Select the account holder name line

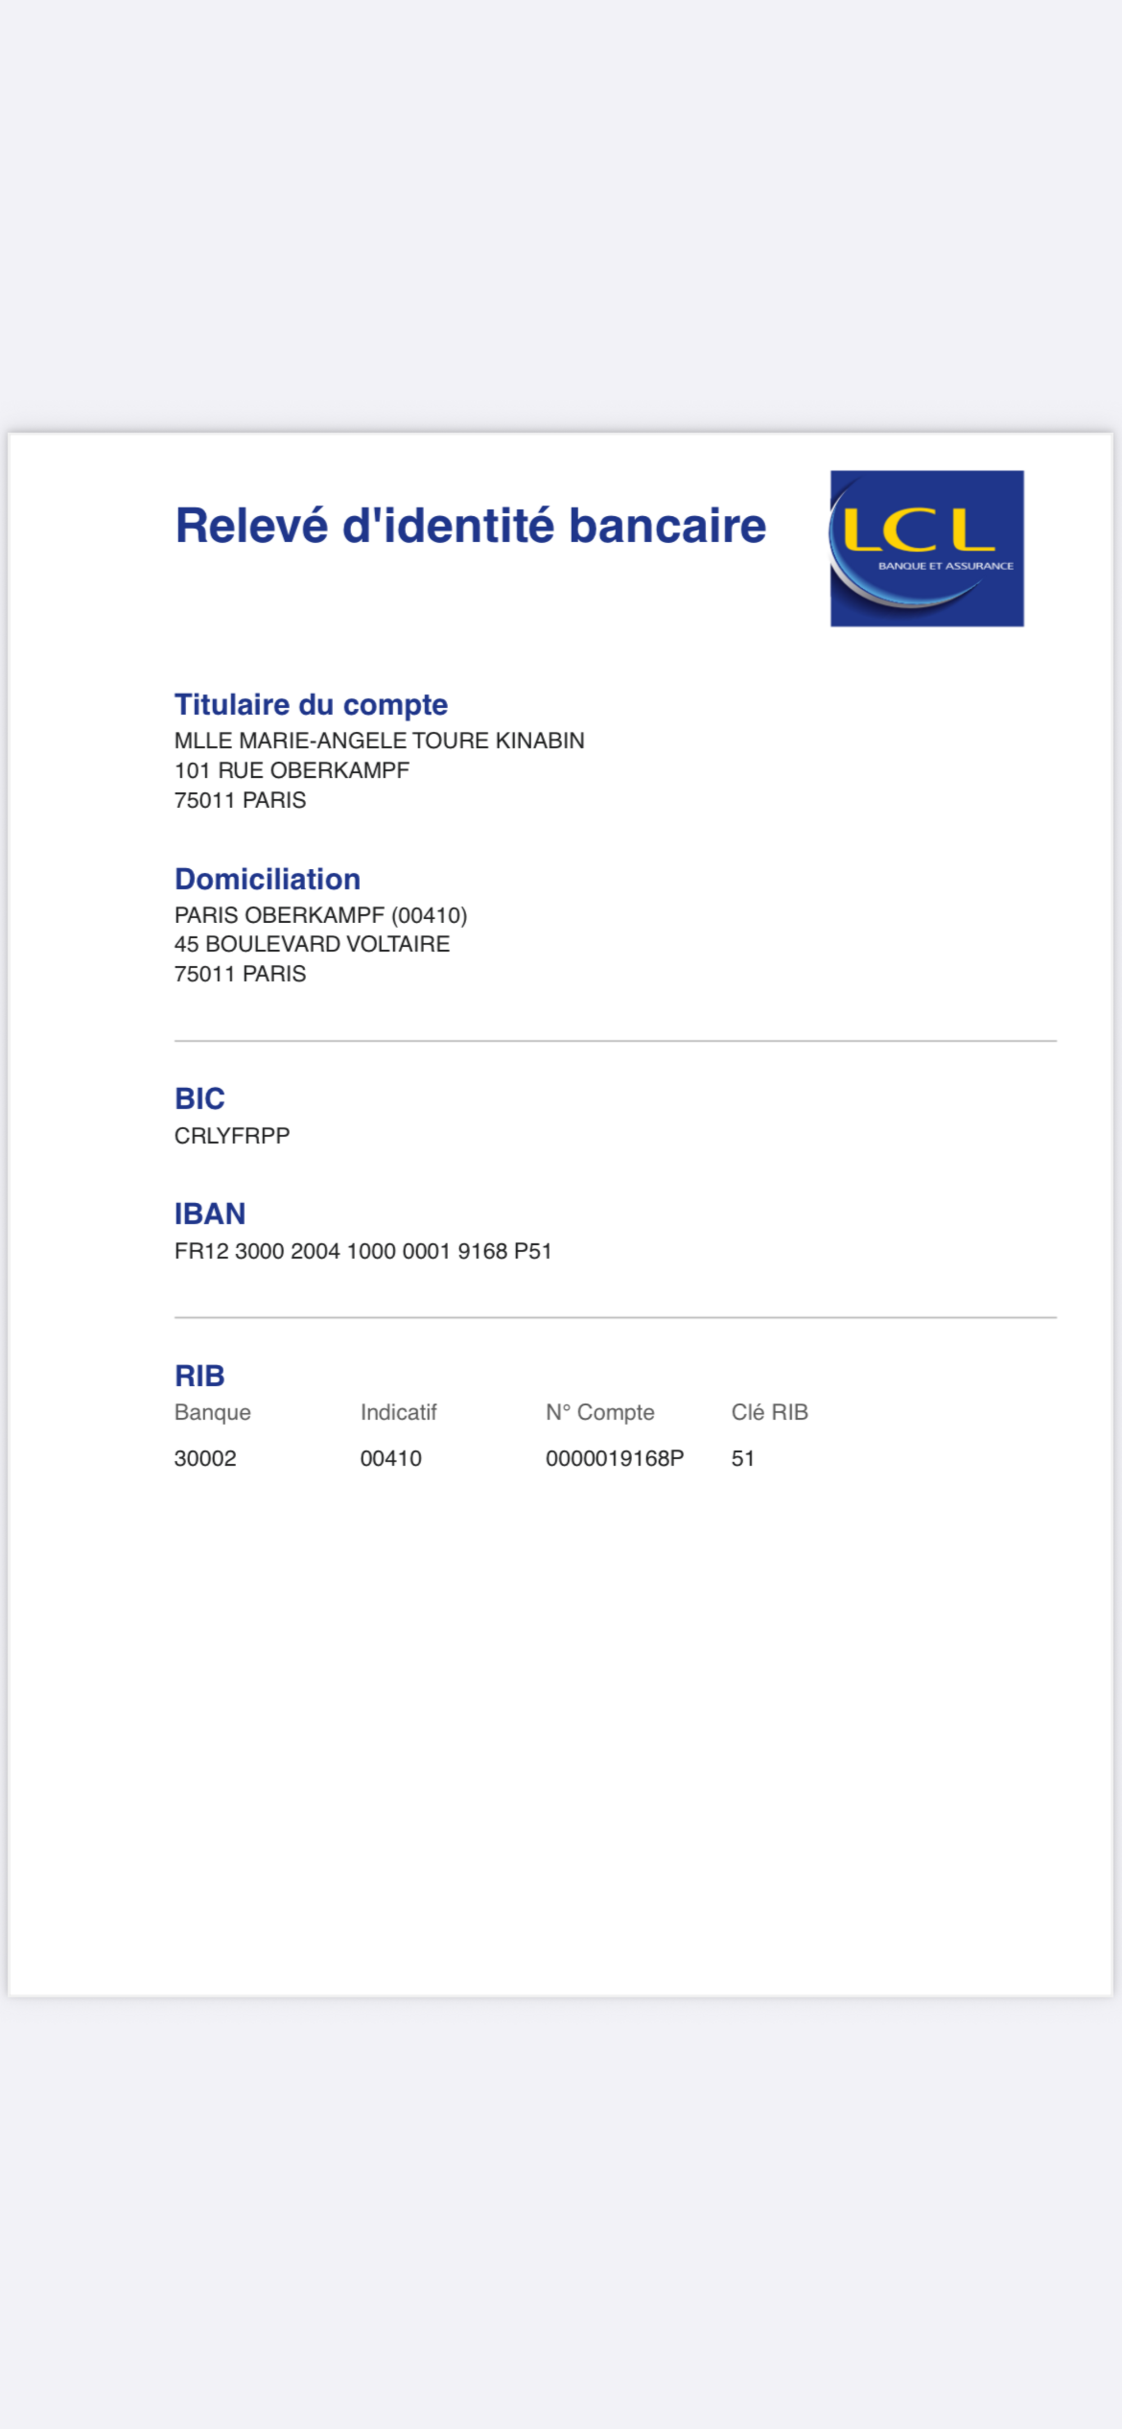[x=379, y=741]
